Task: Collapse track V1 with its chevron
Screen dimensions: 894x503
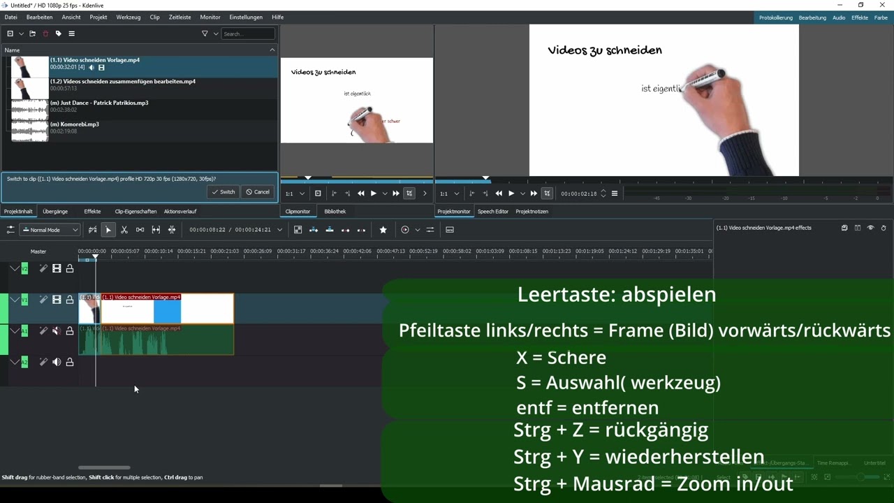Action: (15, 300)
